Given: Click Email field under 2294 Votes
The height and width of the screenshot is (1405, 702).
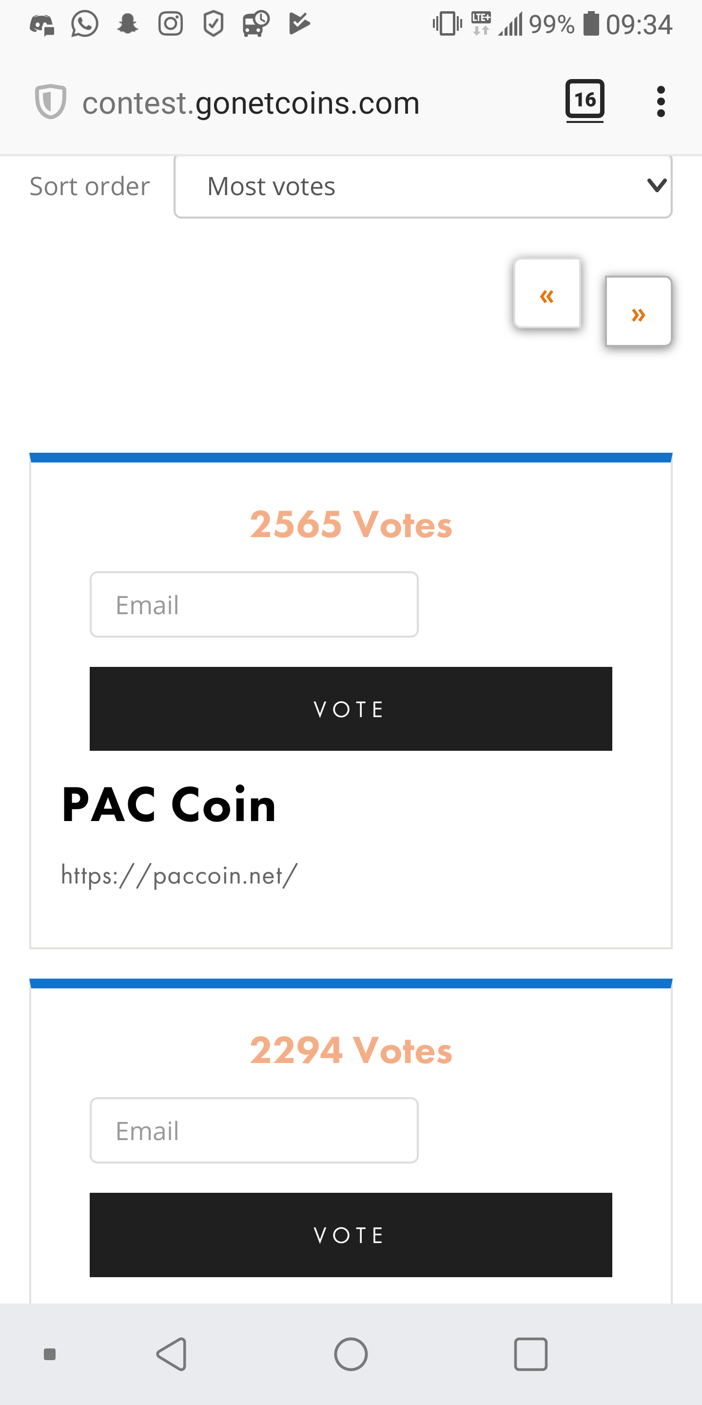Looking at the screenshot, I should pos(254,1130).
